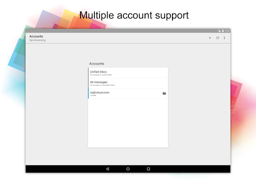Add a new account with plus icon
Viewport: 256px width, 180px height.
[210, 38]
